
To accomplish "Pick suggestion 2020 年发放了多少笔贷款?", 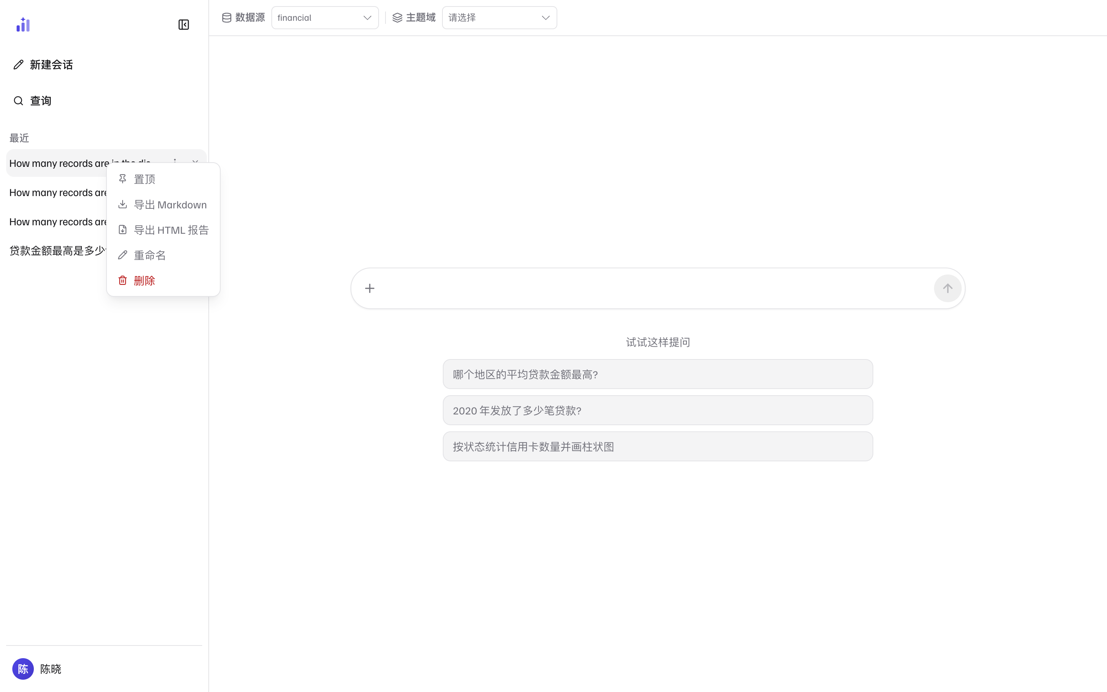I will click(657, 411).
